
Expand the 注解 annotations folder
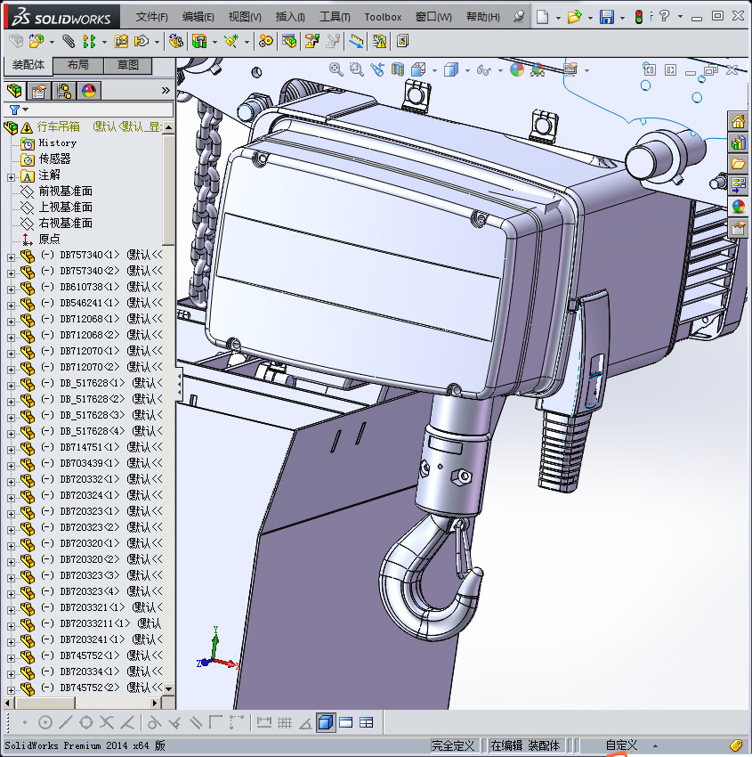11,175
